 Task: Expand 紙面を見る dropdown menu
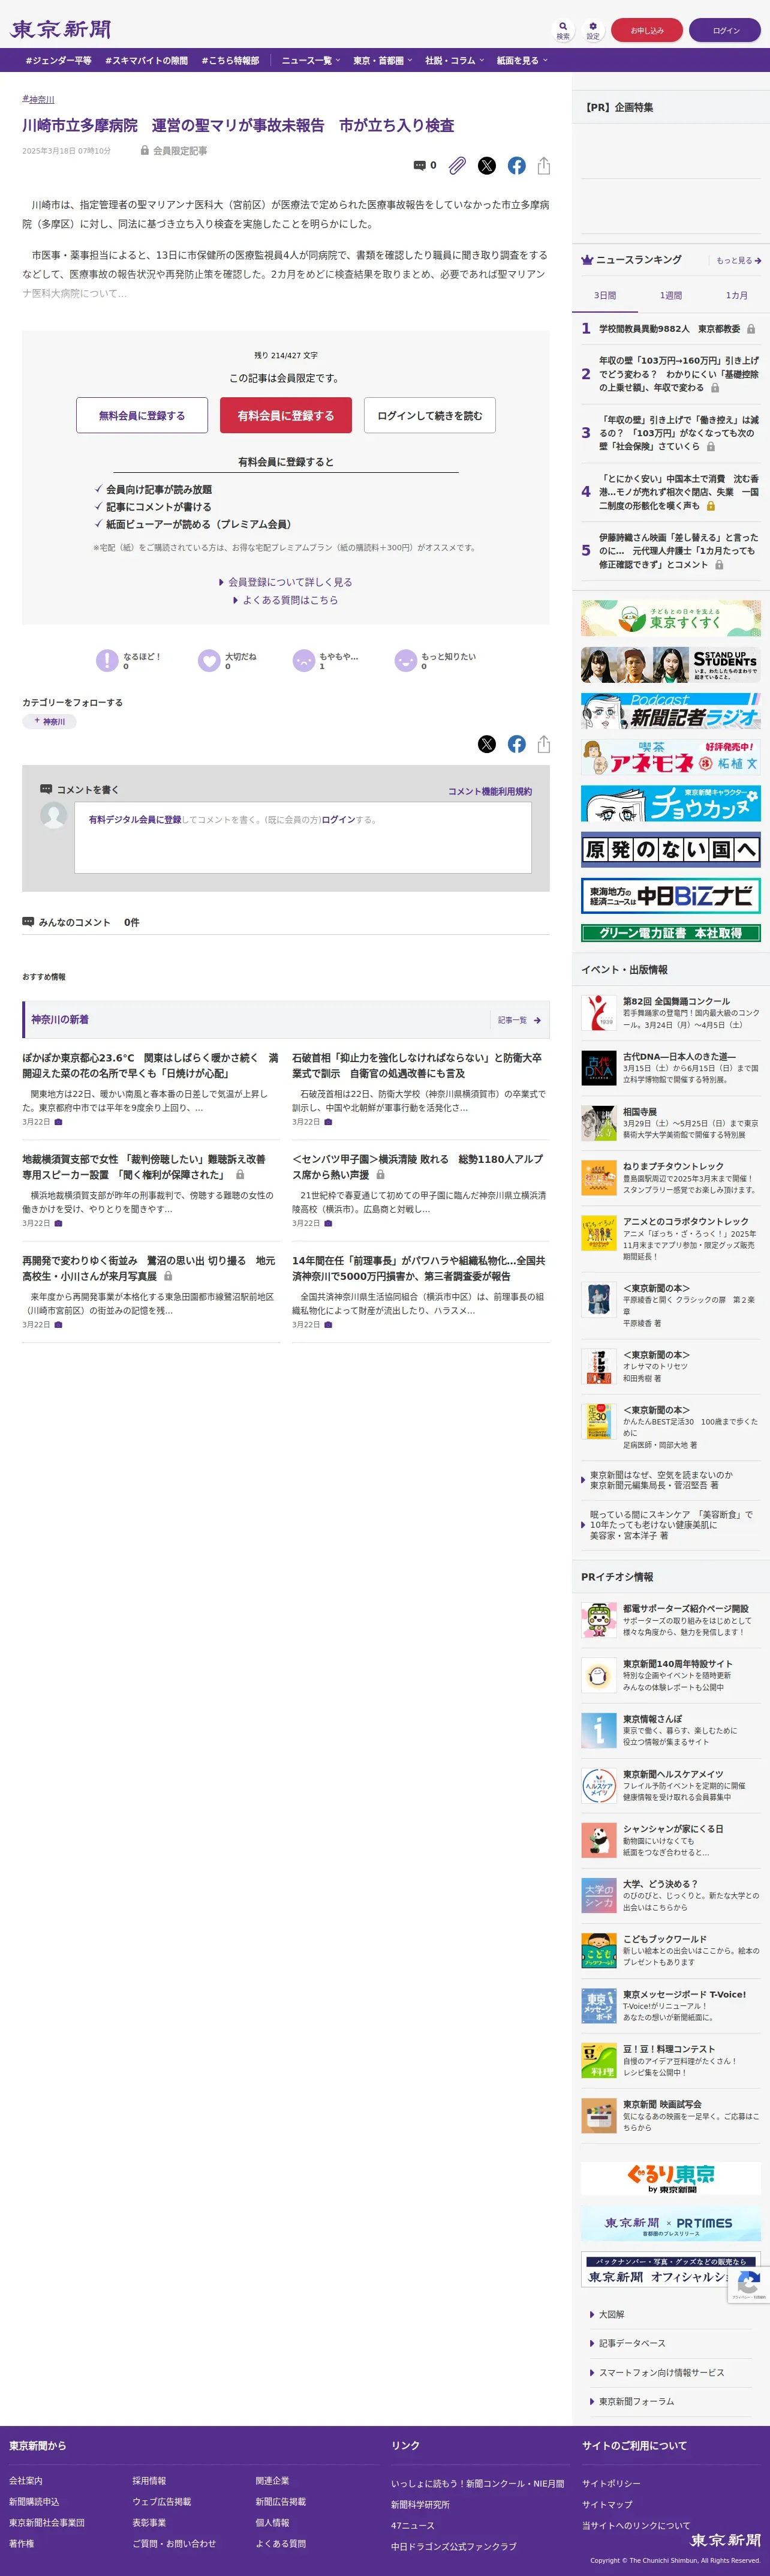(523, 61)
